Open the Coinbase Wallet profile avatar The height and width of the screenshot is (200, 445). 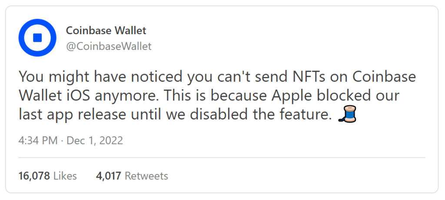click(x=37, y=38)
